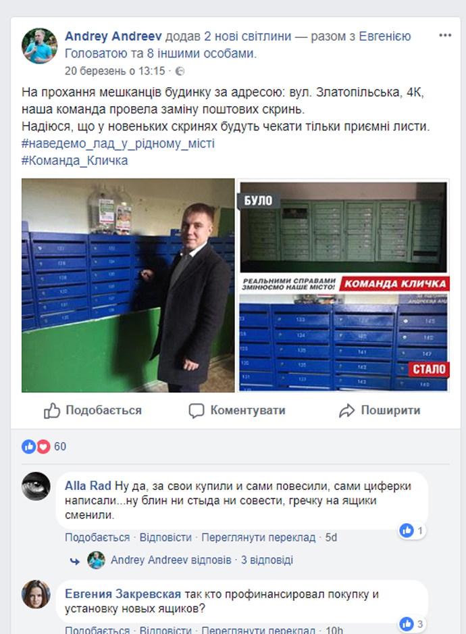Click the post timestamp 20 березень о 13:15
This screenshot has width=466, height=634.
pyautogui.click(x=115, y=71)
